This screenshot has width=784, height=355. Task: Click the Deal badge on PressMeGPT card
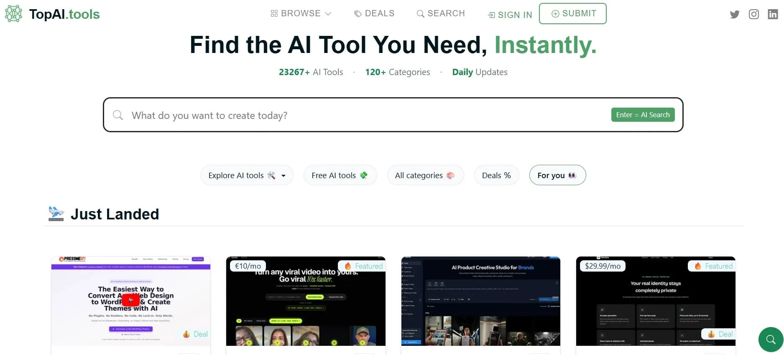click(x=195, y=334)
